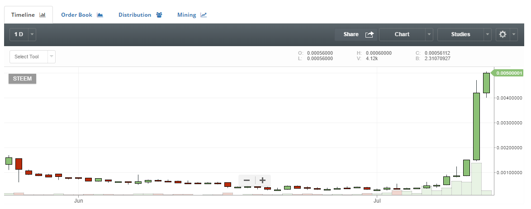This screenshot has height=209, width=531.
Task: Expand the 1 D interval dropdown arrow
Action: 32,34
